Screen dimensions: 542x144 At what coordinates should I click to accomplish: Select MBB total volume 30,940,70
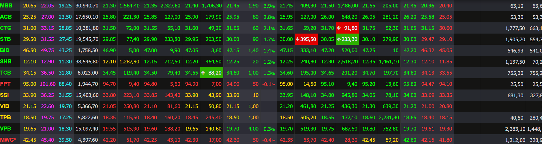pos(87,6)
